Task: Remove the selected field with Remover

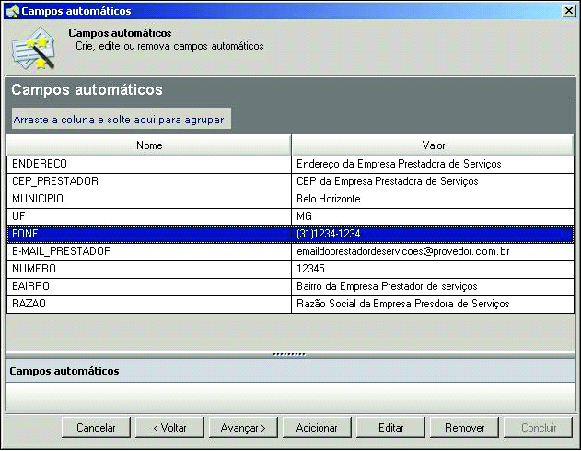Action: point(464,428)
